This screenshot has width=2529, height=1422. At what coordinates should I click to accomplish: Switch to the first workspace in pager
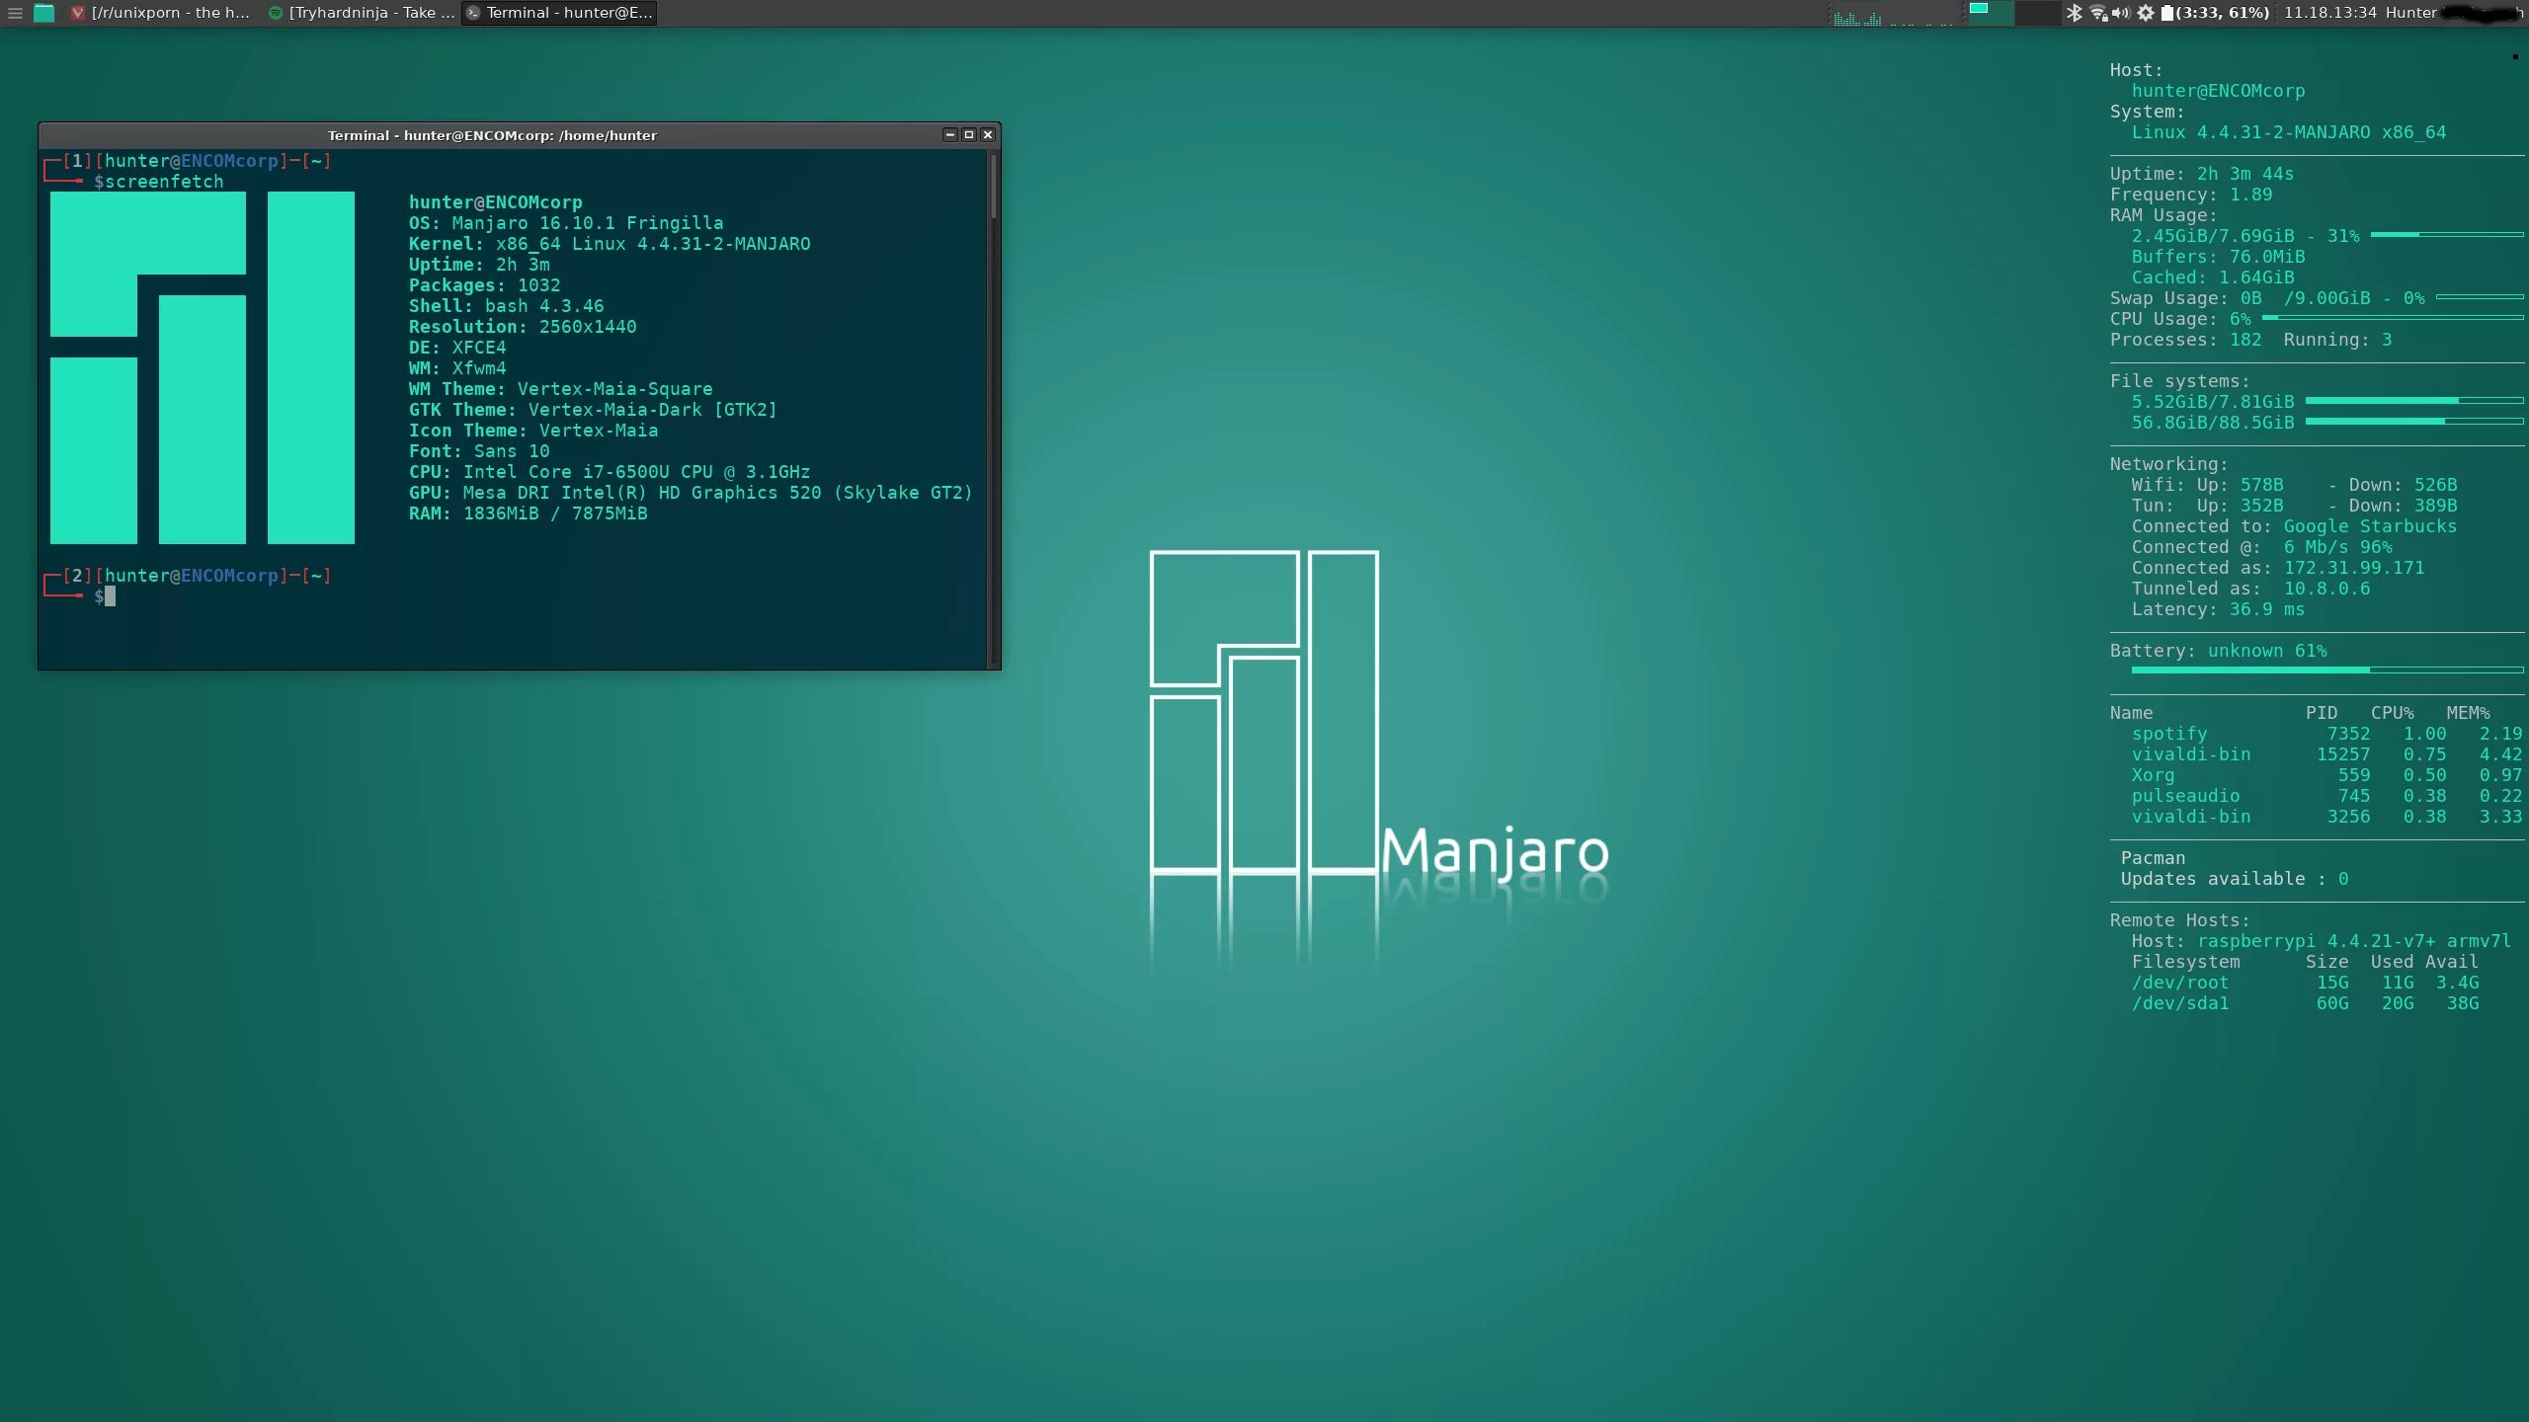click(x=1991, y=13)
